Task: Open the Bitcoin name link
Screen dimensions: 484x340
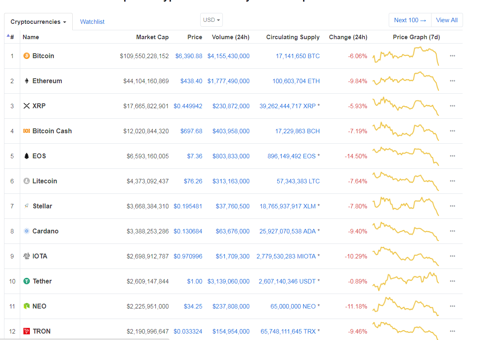Action: click(43, 56)
